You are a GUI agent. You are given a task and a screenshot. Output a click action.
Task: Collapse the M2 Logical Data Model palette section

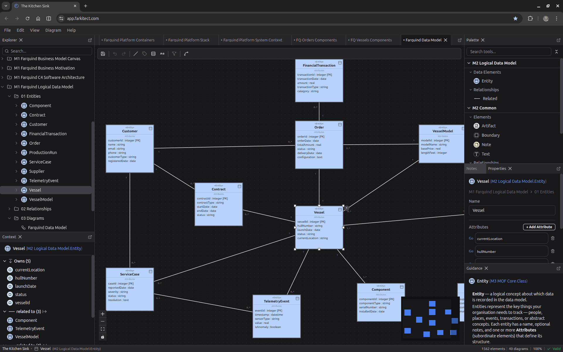[x=469, y=63]
